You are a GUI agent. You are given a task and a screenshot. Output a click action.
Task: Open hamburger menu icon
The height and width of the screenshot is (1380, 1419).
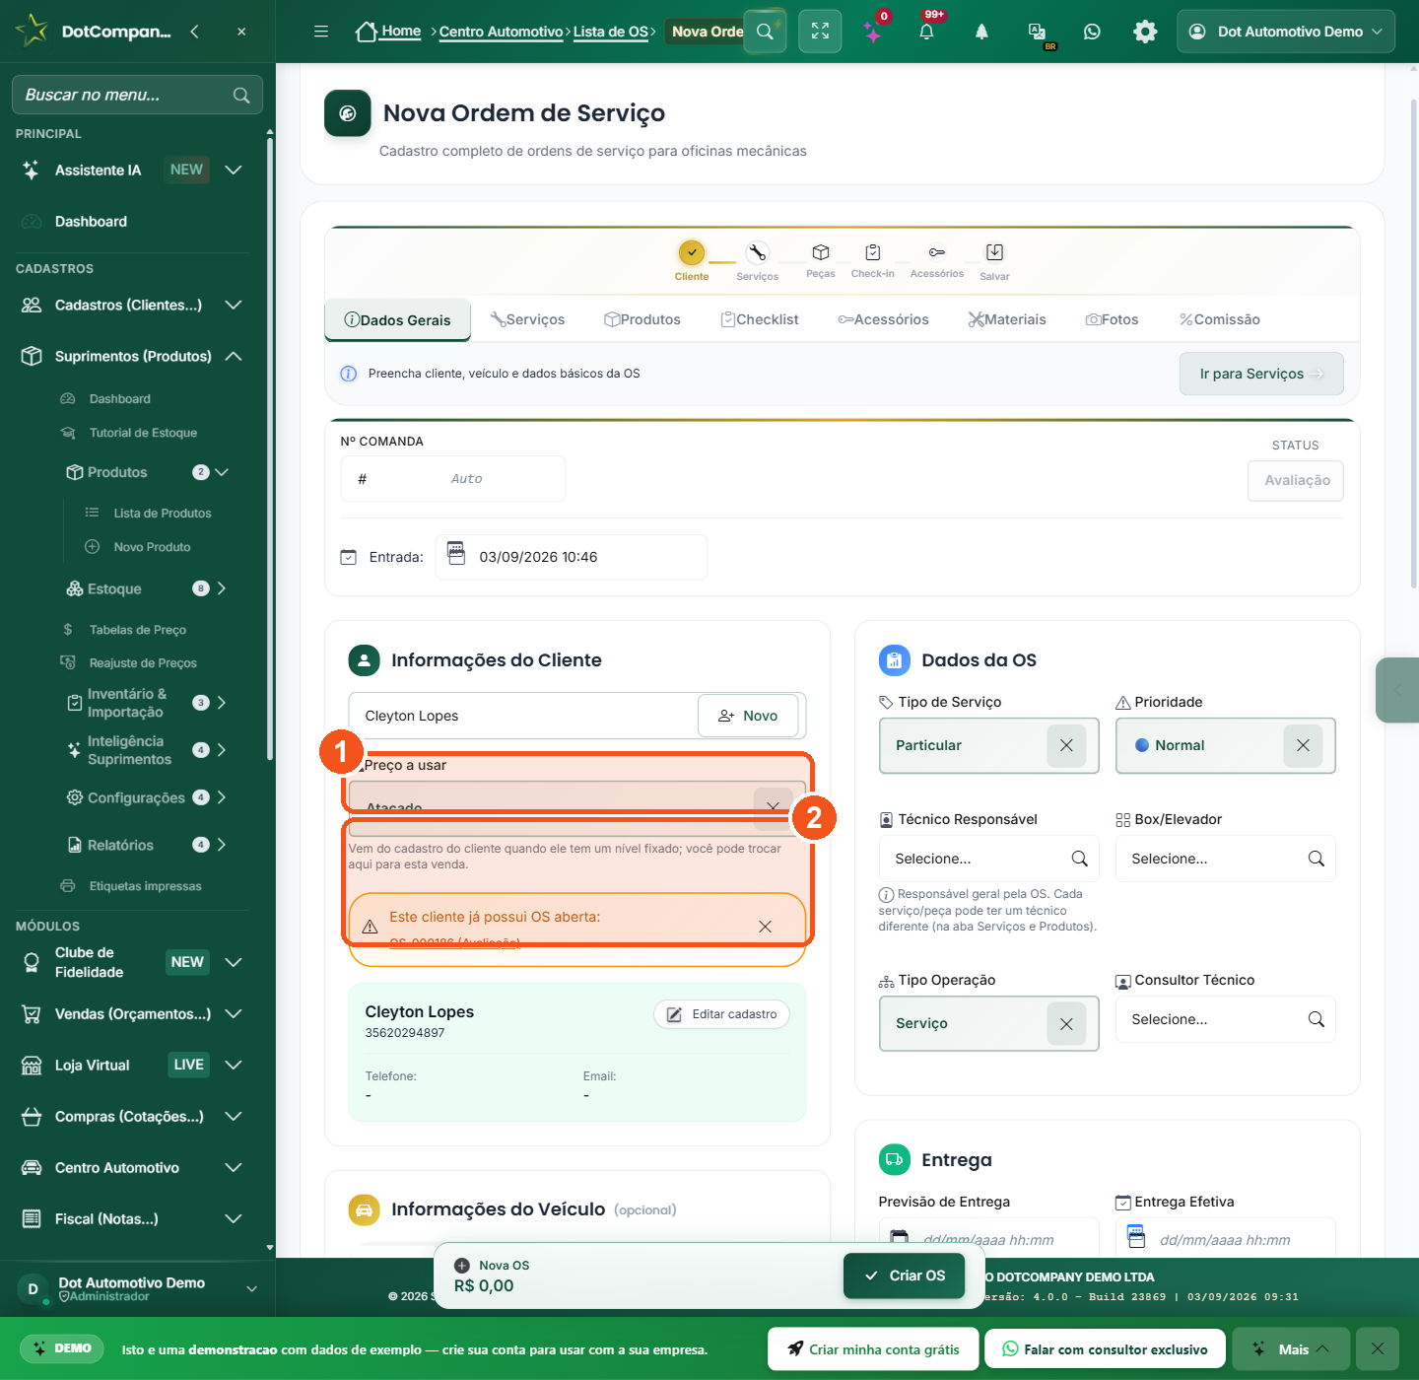coord(321,32)
